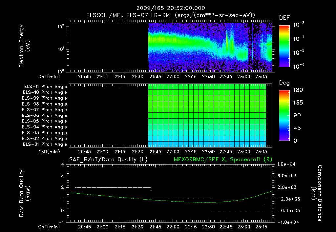Click the data quality line at level 1
Viewport: 336px width, 232px height.
[x=181, y=199]
